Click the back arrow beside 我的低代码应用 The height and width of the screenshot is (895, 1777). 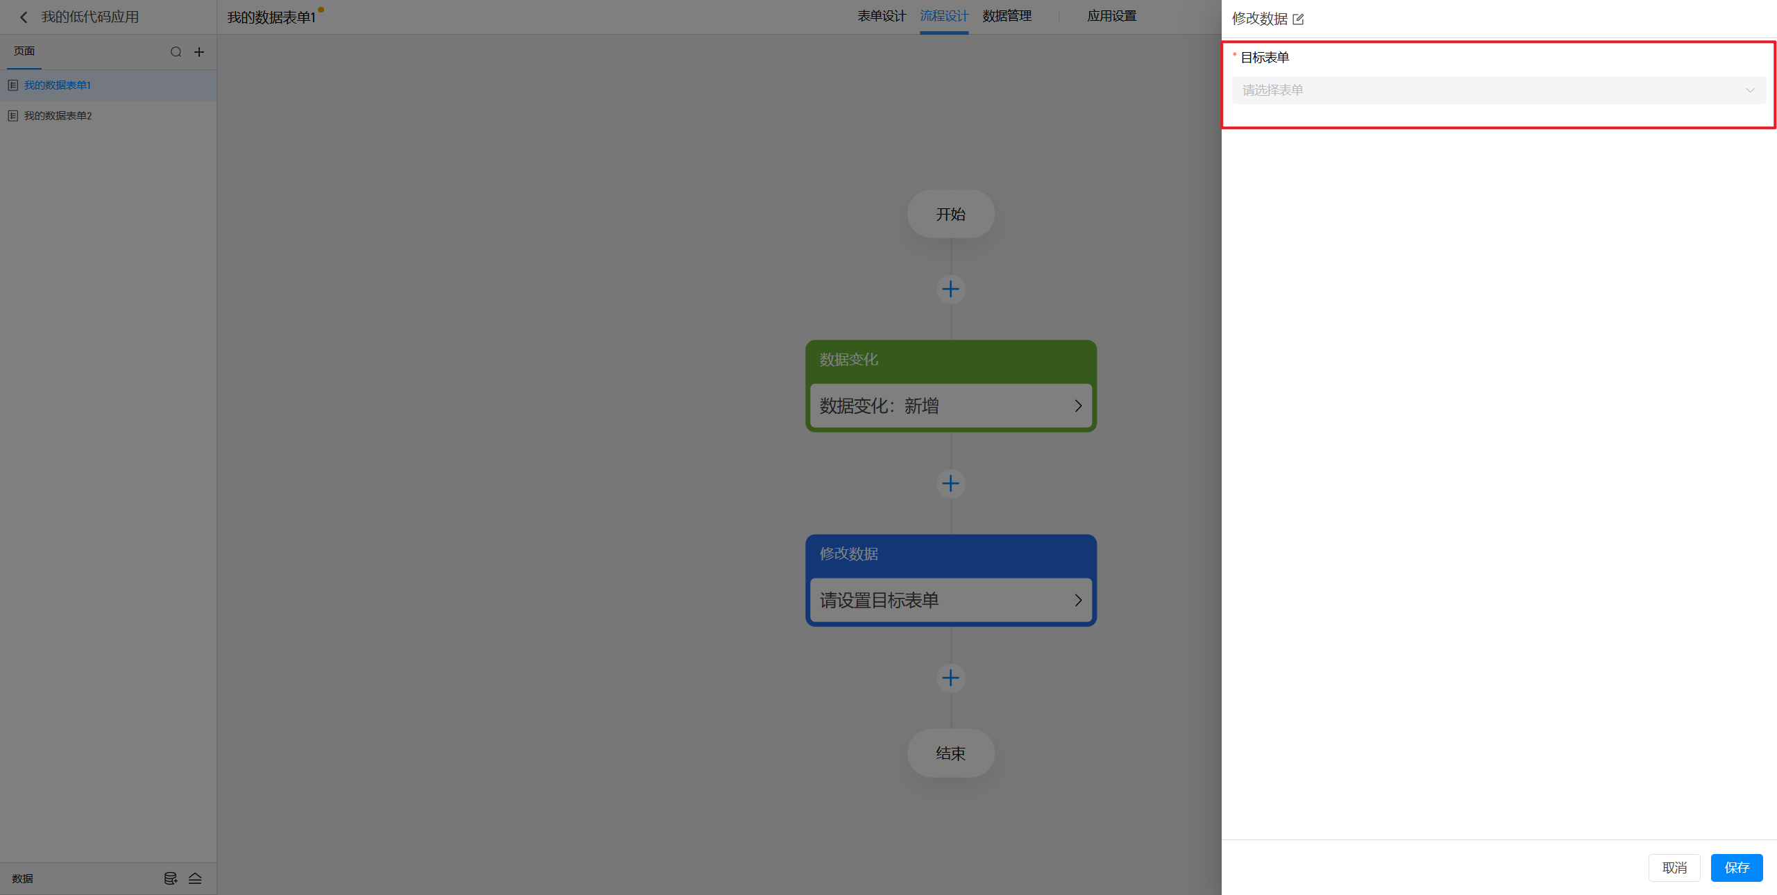pos(24,17)
